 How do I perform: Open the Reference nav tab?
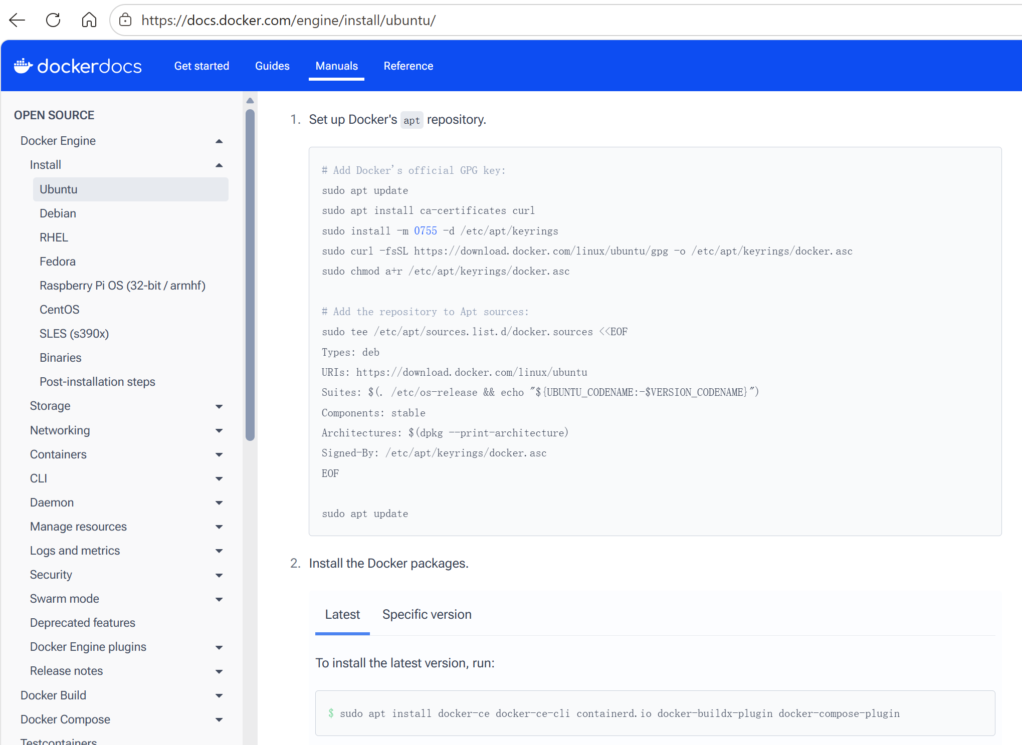point(408,66)
